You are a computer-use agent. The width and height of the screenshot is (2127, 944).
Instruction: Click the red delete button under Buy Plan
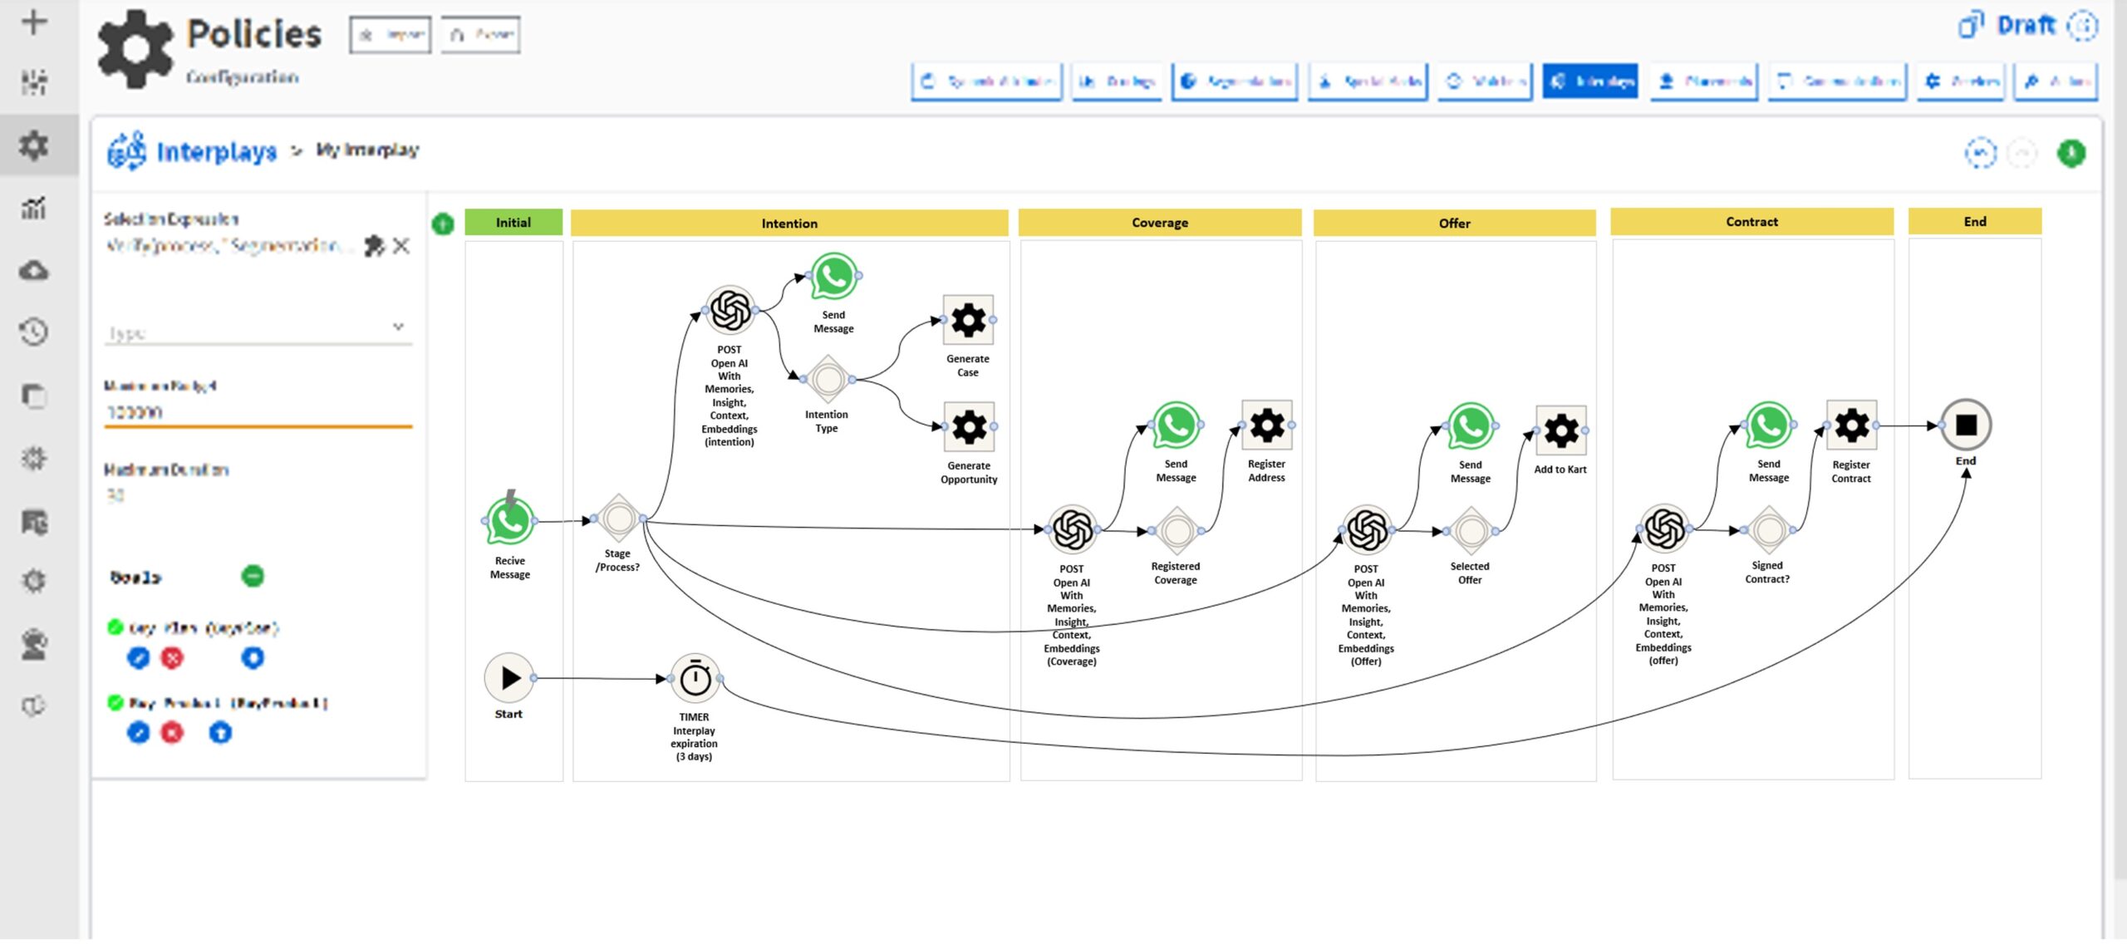coord(172,658)
